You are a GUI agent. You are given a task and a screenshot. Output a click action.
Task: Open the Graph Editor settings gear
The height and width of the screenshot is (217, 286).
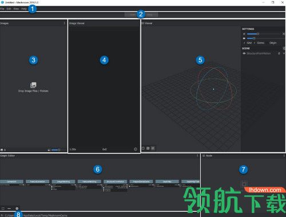click(17, 208)
